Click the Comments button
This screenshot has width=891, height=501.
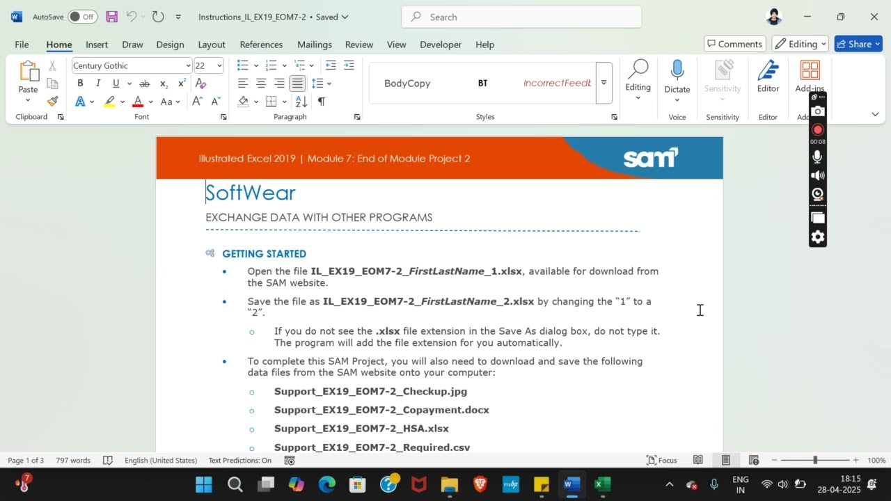point(735,44)
